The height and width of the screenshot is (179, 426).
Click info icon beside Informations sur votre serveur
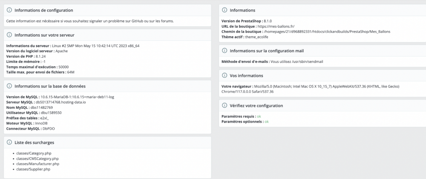[x=9, y=35]
